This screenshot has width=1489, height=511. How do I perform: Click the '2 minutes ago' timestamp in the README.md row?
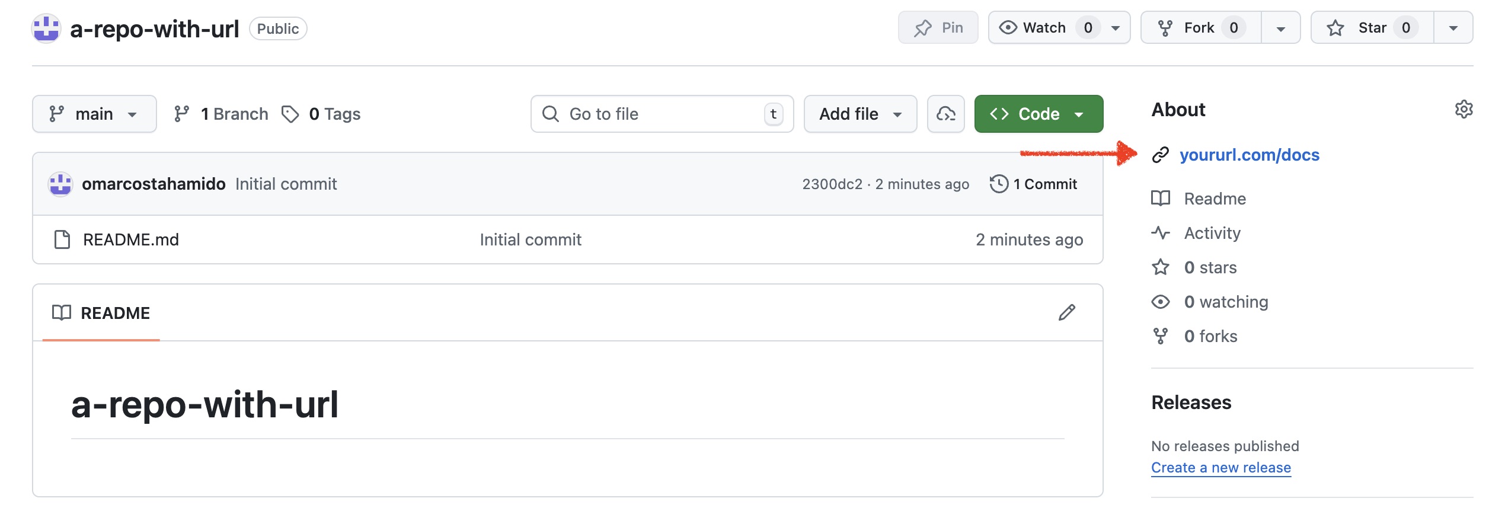tap(1030, 239)
